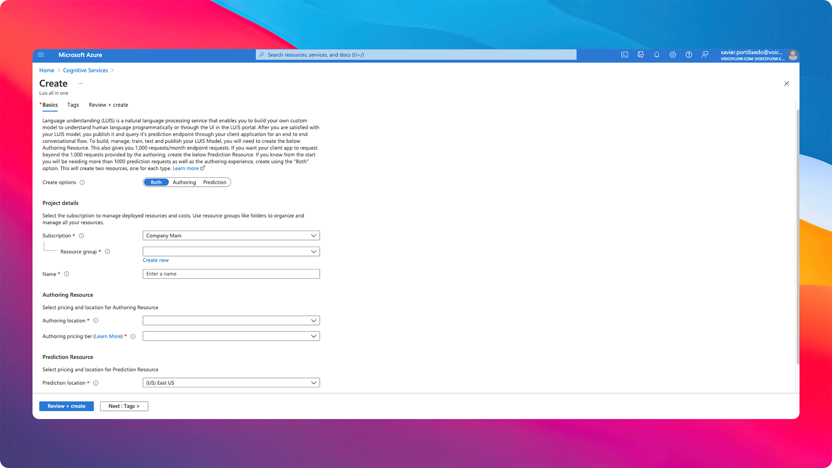Expand the Authoring location dropdown
Viewport: 832px width, 468px height.
231,321
